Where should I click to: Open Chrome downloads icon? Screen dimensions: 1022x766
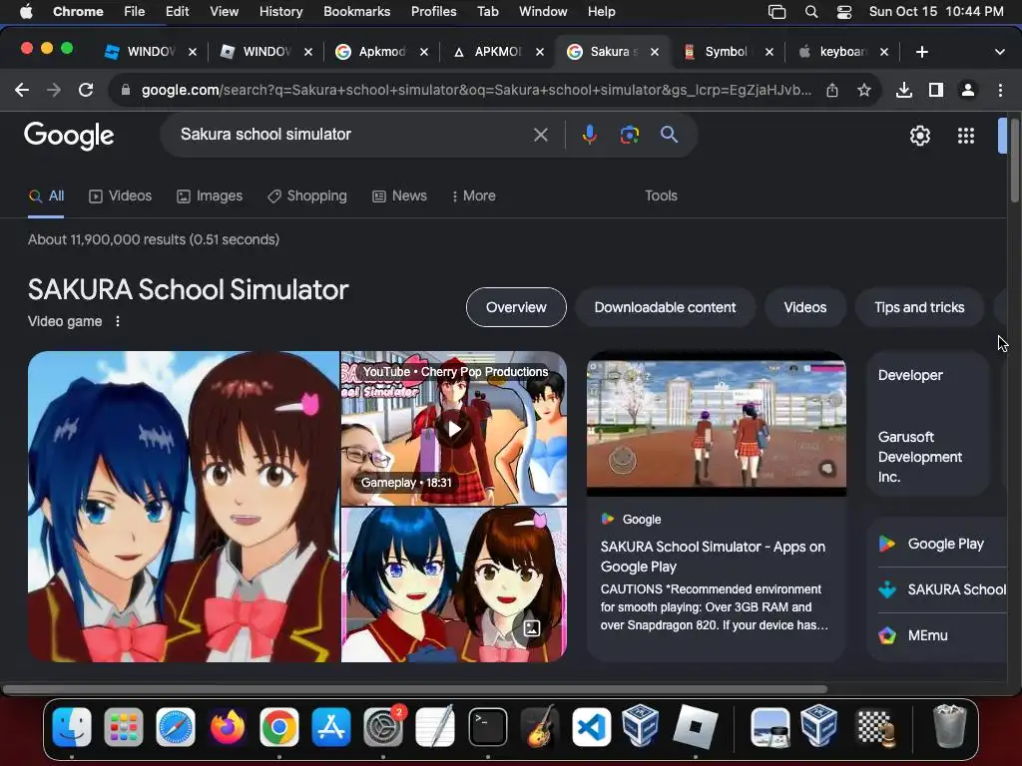[904, 90]
